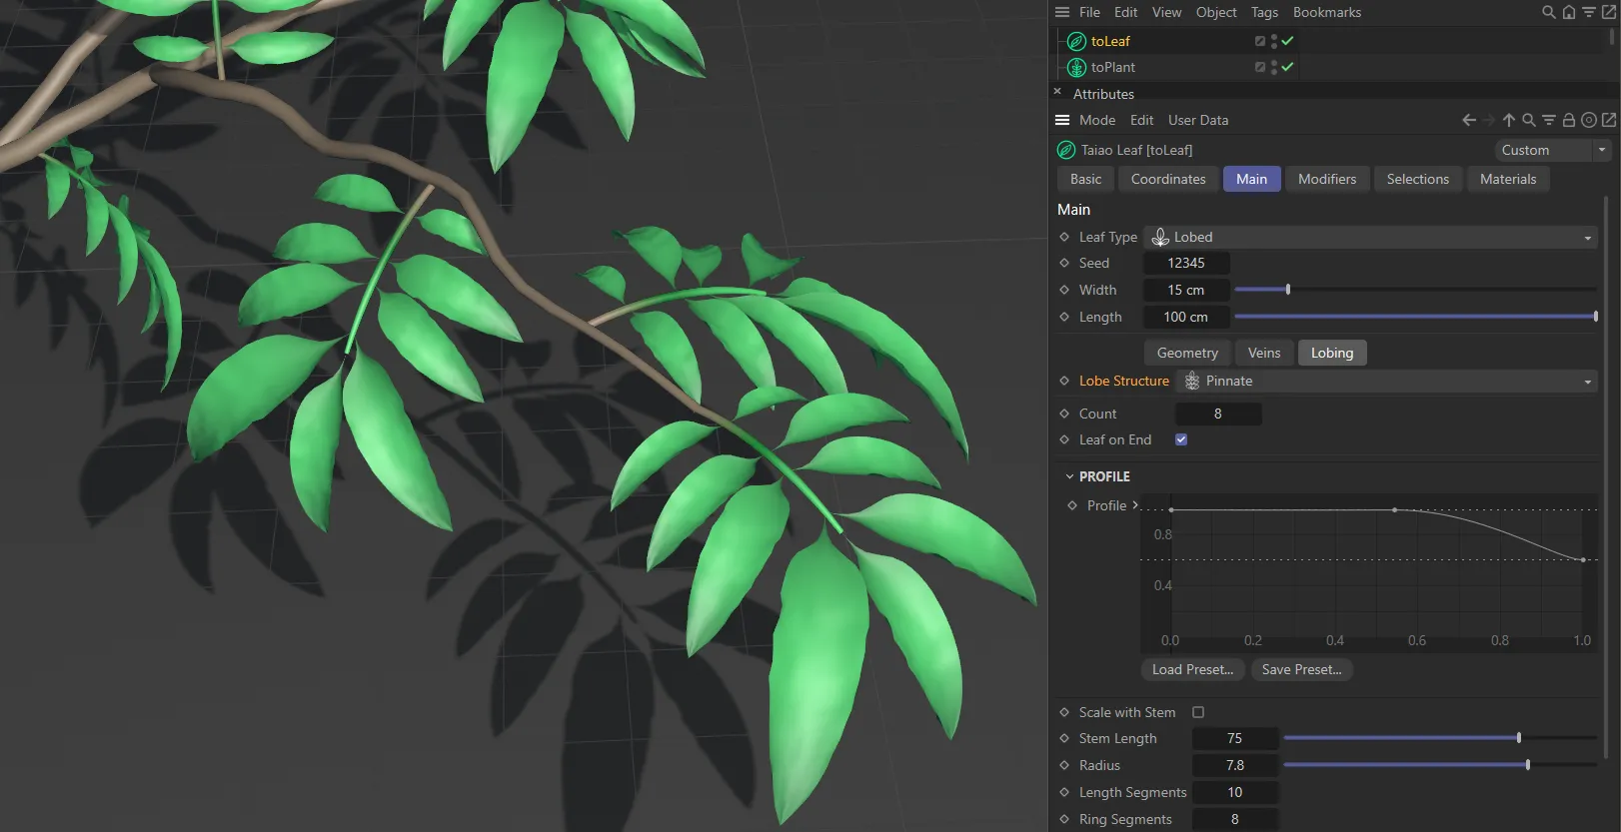1621x832 pixels.
Task: Go up one level with the up arrow
Action: pyautogui.click(x=1509, y=120)
